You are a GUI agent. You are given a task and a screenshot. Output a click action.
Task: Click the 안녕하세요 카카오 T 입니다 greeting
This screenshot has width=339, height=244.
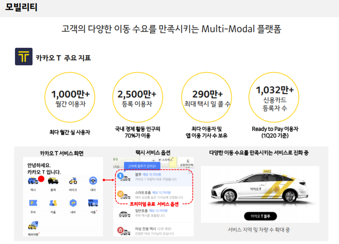[x=44, y=168]
